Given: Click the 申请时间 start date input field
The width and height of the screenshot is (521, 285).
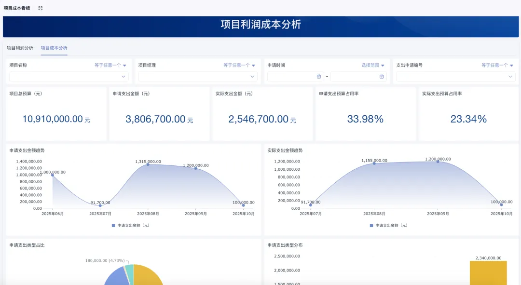Looking at the screenshot, I should click(295, 76).
